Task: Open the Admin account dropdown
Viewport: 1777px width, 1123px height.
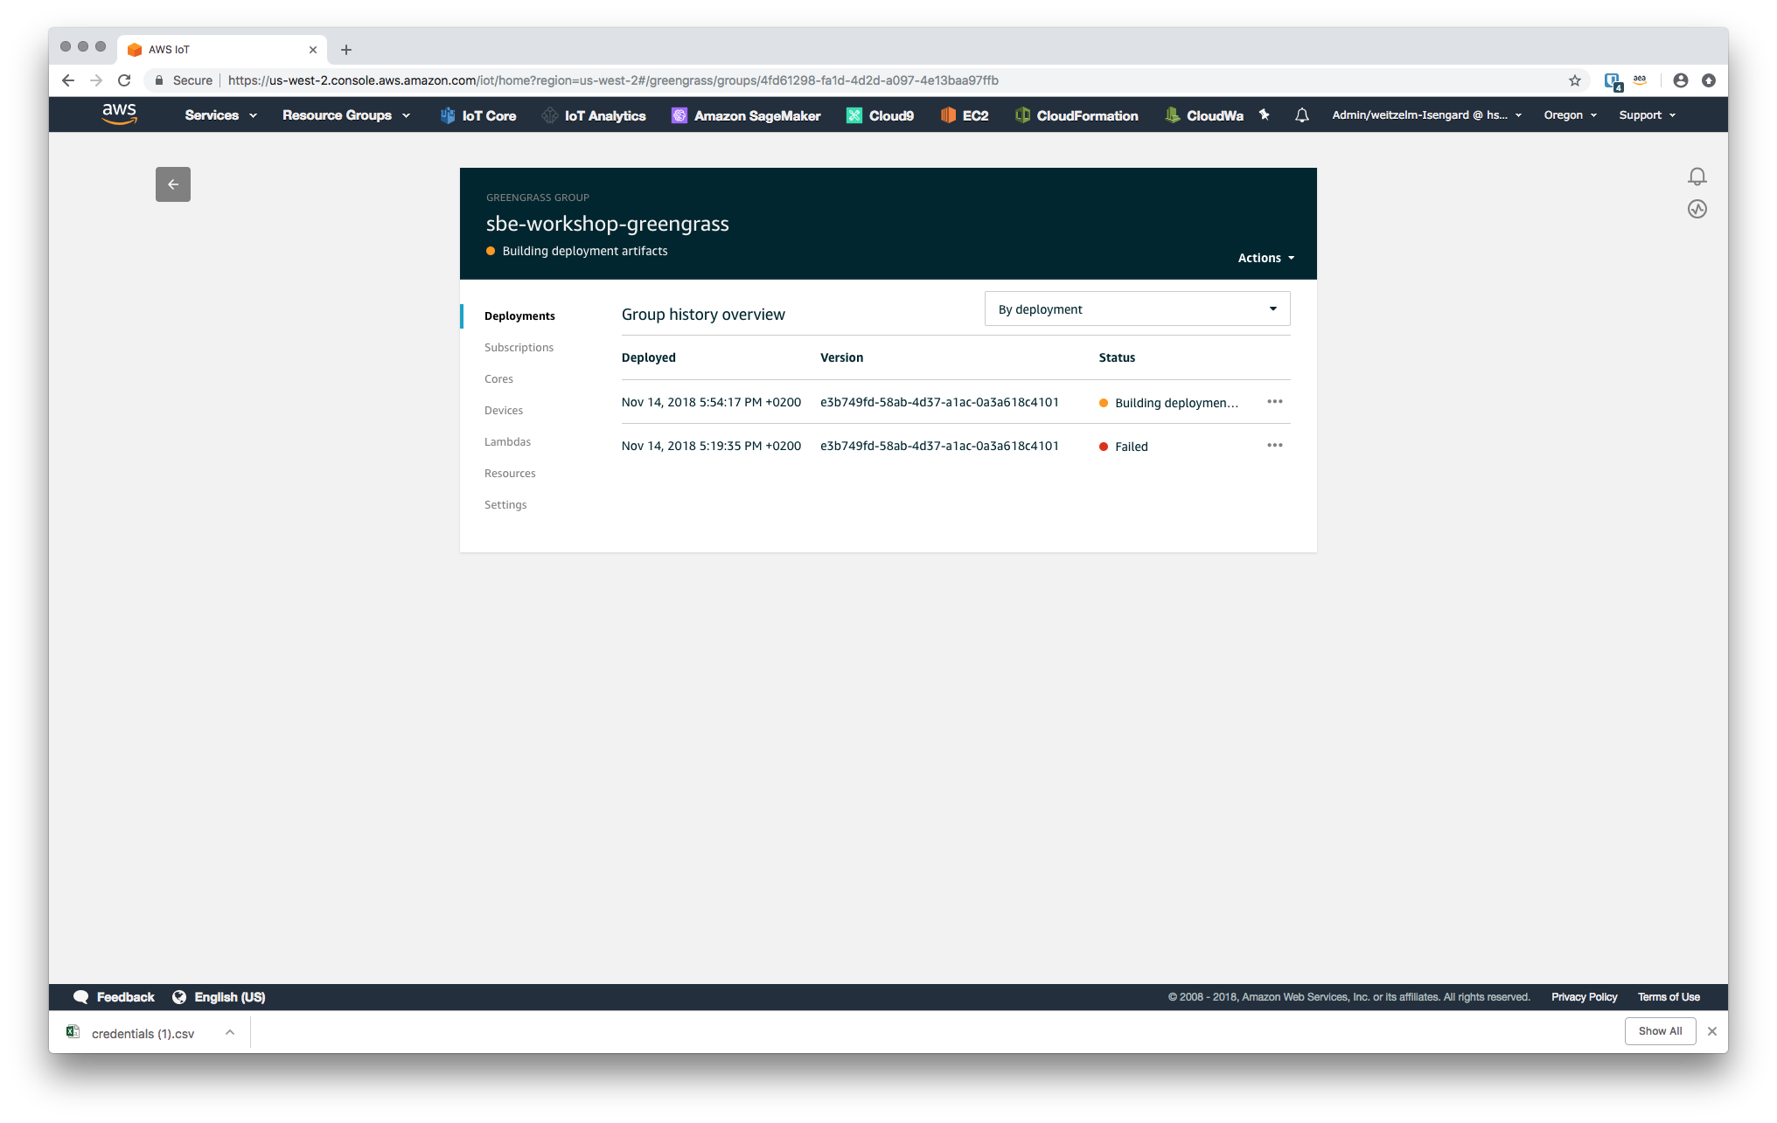Action: [1426, 115]
